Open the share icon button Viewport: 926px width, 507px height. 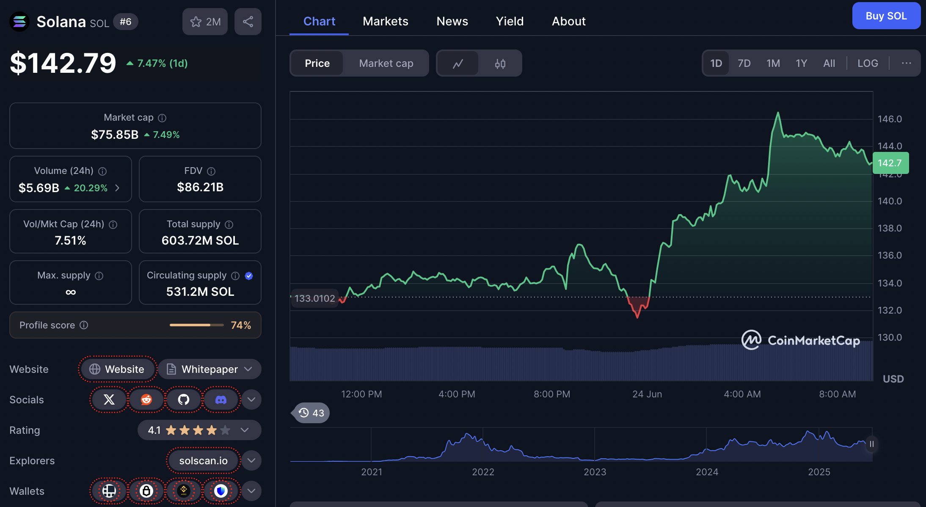[248, 22]
